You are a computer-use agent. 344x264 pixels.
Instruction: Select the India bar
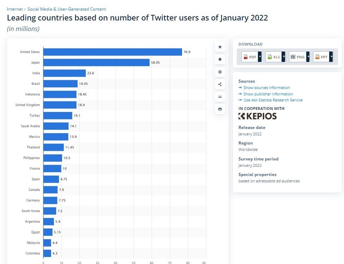tap(65, 73)
